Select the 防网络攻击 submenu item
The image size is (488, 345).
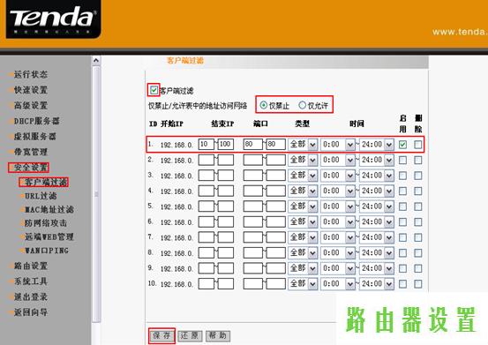(45, 223)
